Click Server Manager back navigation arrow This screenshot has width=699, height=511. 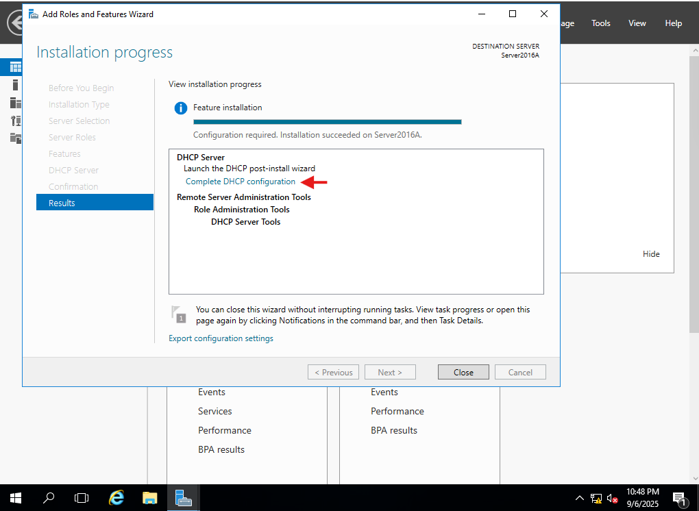coord(14,23)
